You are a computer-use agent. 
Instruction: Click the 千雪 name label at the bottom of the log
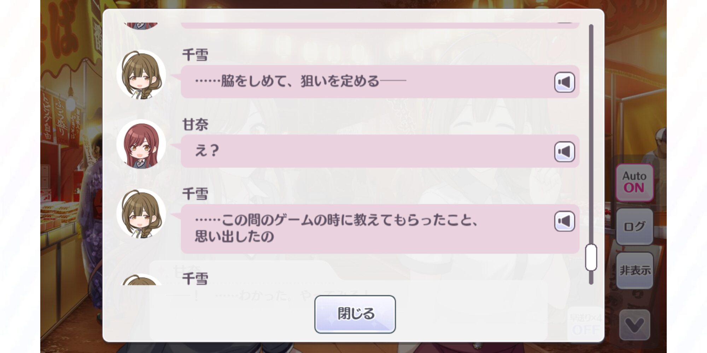tap(195, 279)
